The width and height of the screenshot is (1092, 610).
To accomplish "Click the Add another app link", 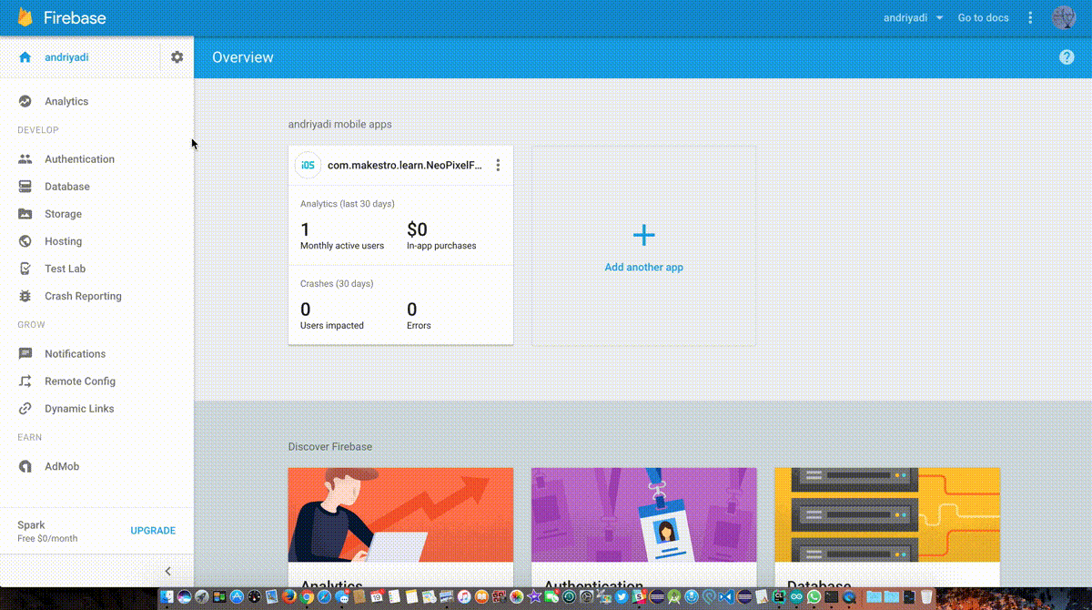I will click(x=643, y=268).
